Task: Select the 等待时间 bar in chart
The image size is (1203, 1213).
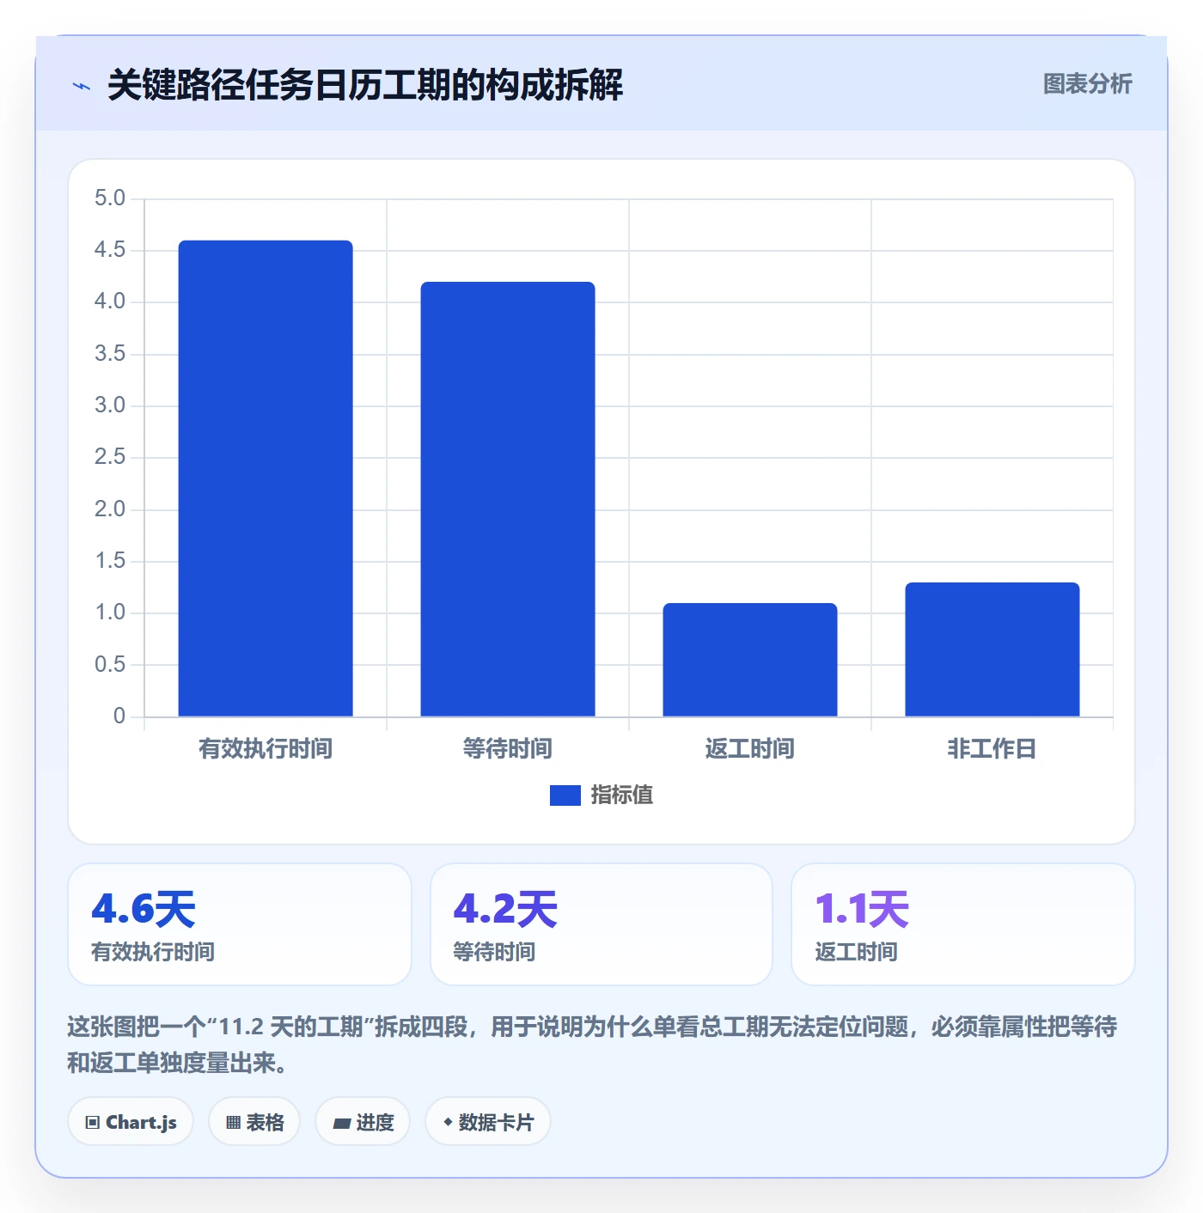Action: 508,499
